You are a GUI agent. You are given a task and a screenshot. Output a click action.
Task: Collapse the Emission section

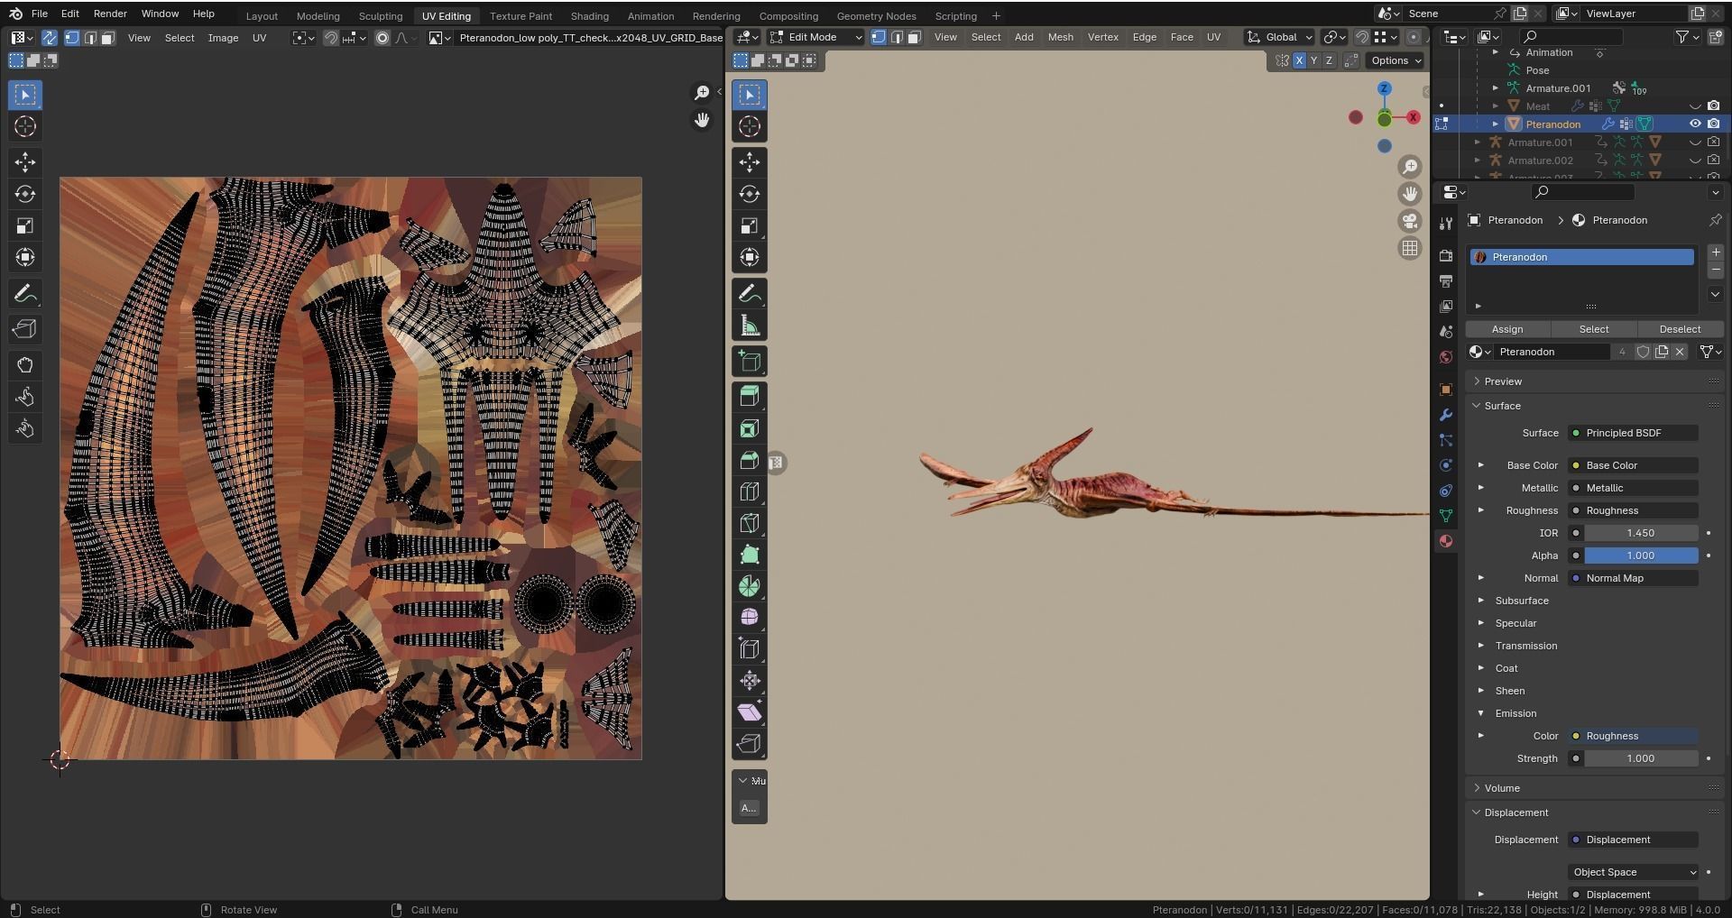(1480, 713)
